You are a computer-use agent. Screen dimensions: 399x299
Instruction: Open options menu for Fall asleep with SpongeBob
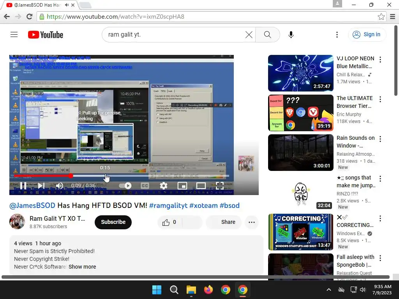[x=380, y=258]
